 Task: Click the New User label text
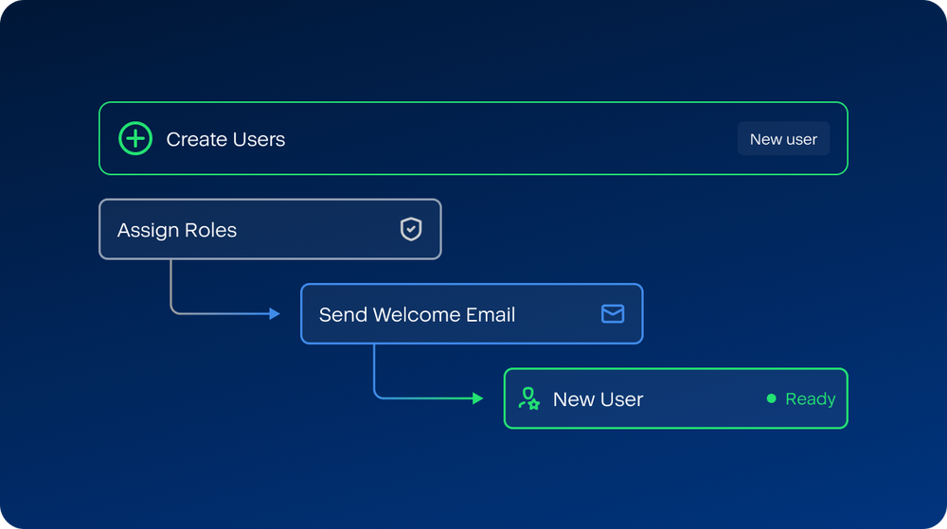[598, 399]
